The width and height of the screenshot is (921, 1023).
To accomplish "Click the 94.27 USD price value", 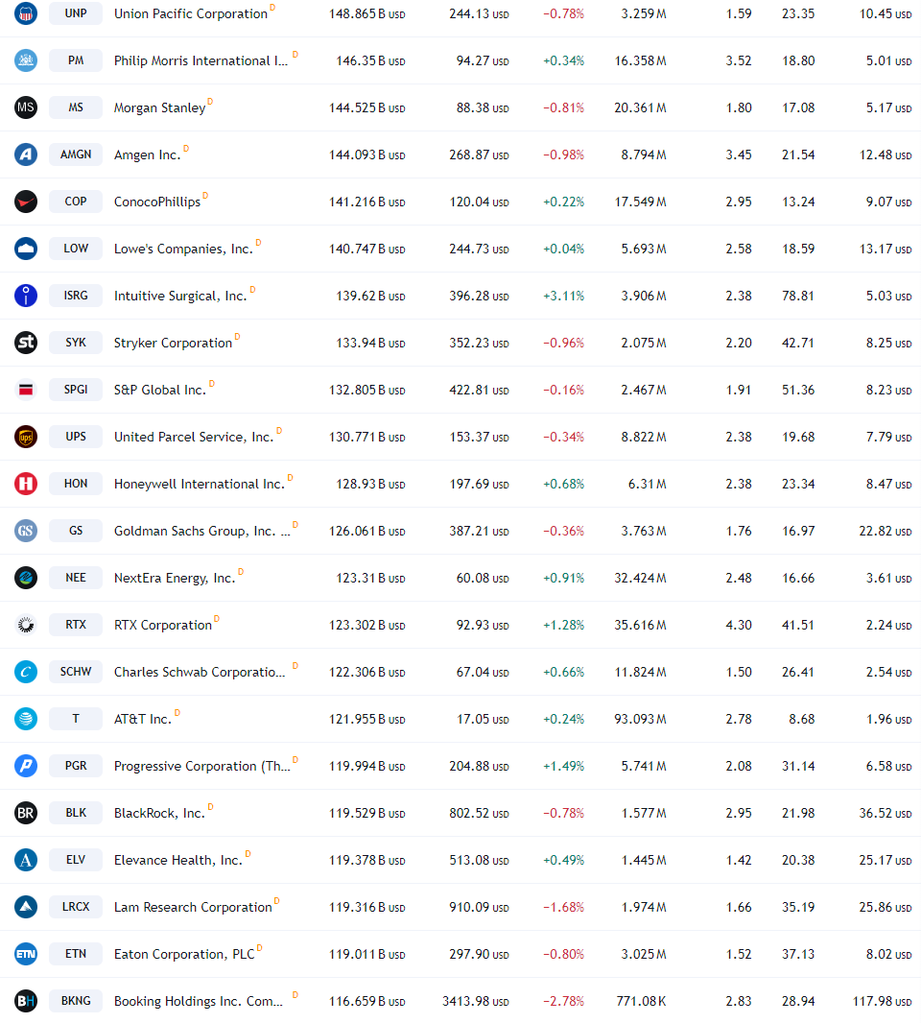I will (x=483, y=60).
